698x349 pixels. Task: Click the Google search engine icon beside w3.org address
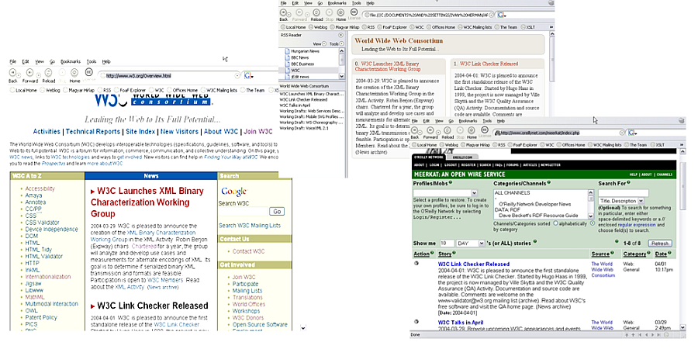247,75
